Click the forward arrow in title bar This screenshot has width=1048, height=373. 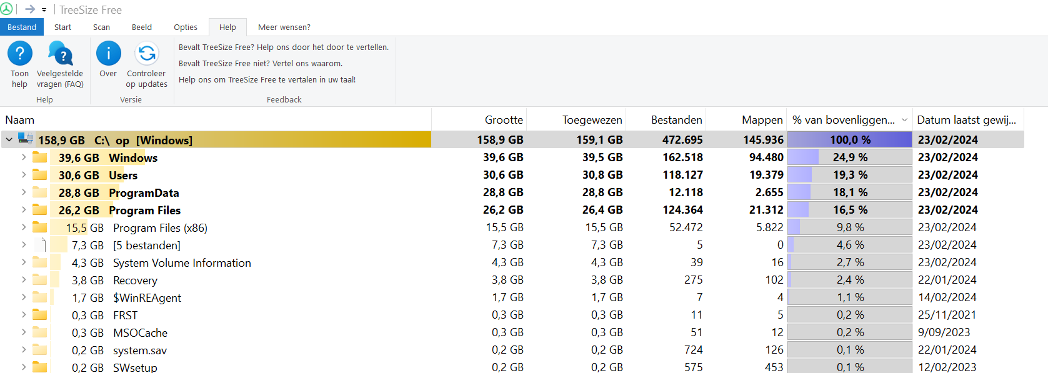point(29,9)
